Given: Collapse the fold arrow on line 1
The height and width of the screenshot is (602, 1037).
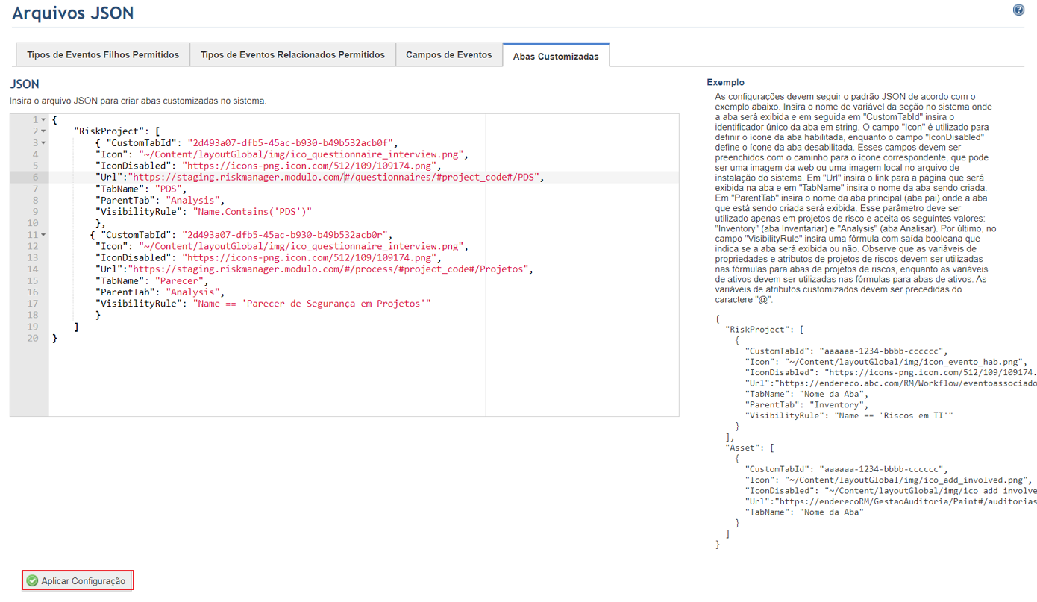Looking at the screenshot, I should click(x=43, y=120).
